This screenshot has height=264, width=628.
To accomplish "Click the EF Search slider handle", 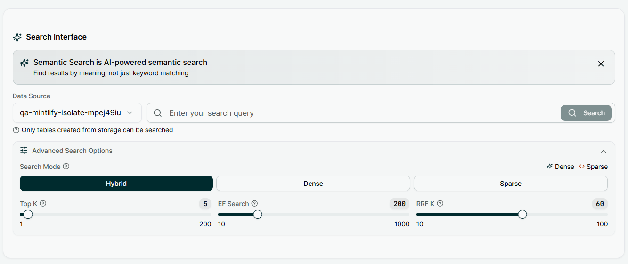I will pos(258,215).
